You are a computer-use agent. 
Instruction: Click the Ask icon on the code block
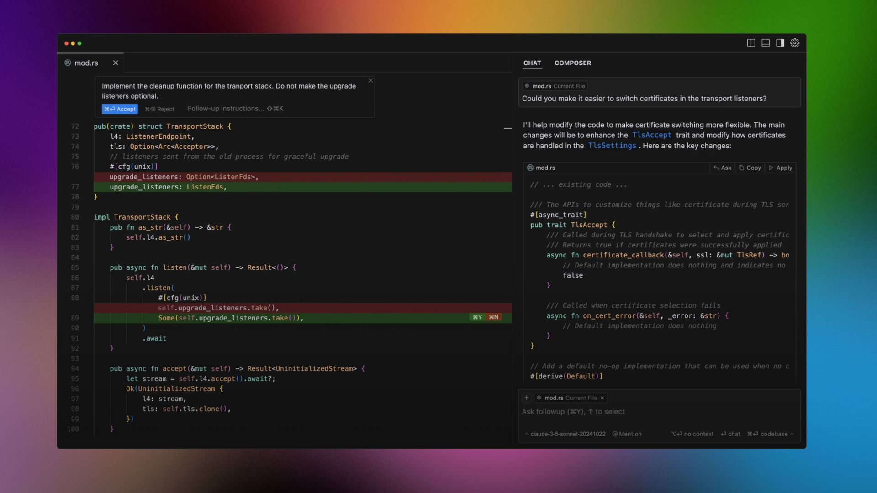[715, 168]
